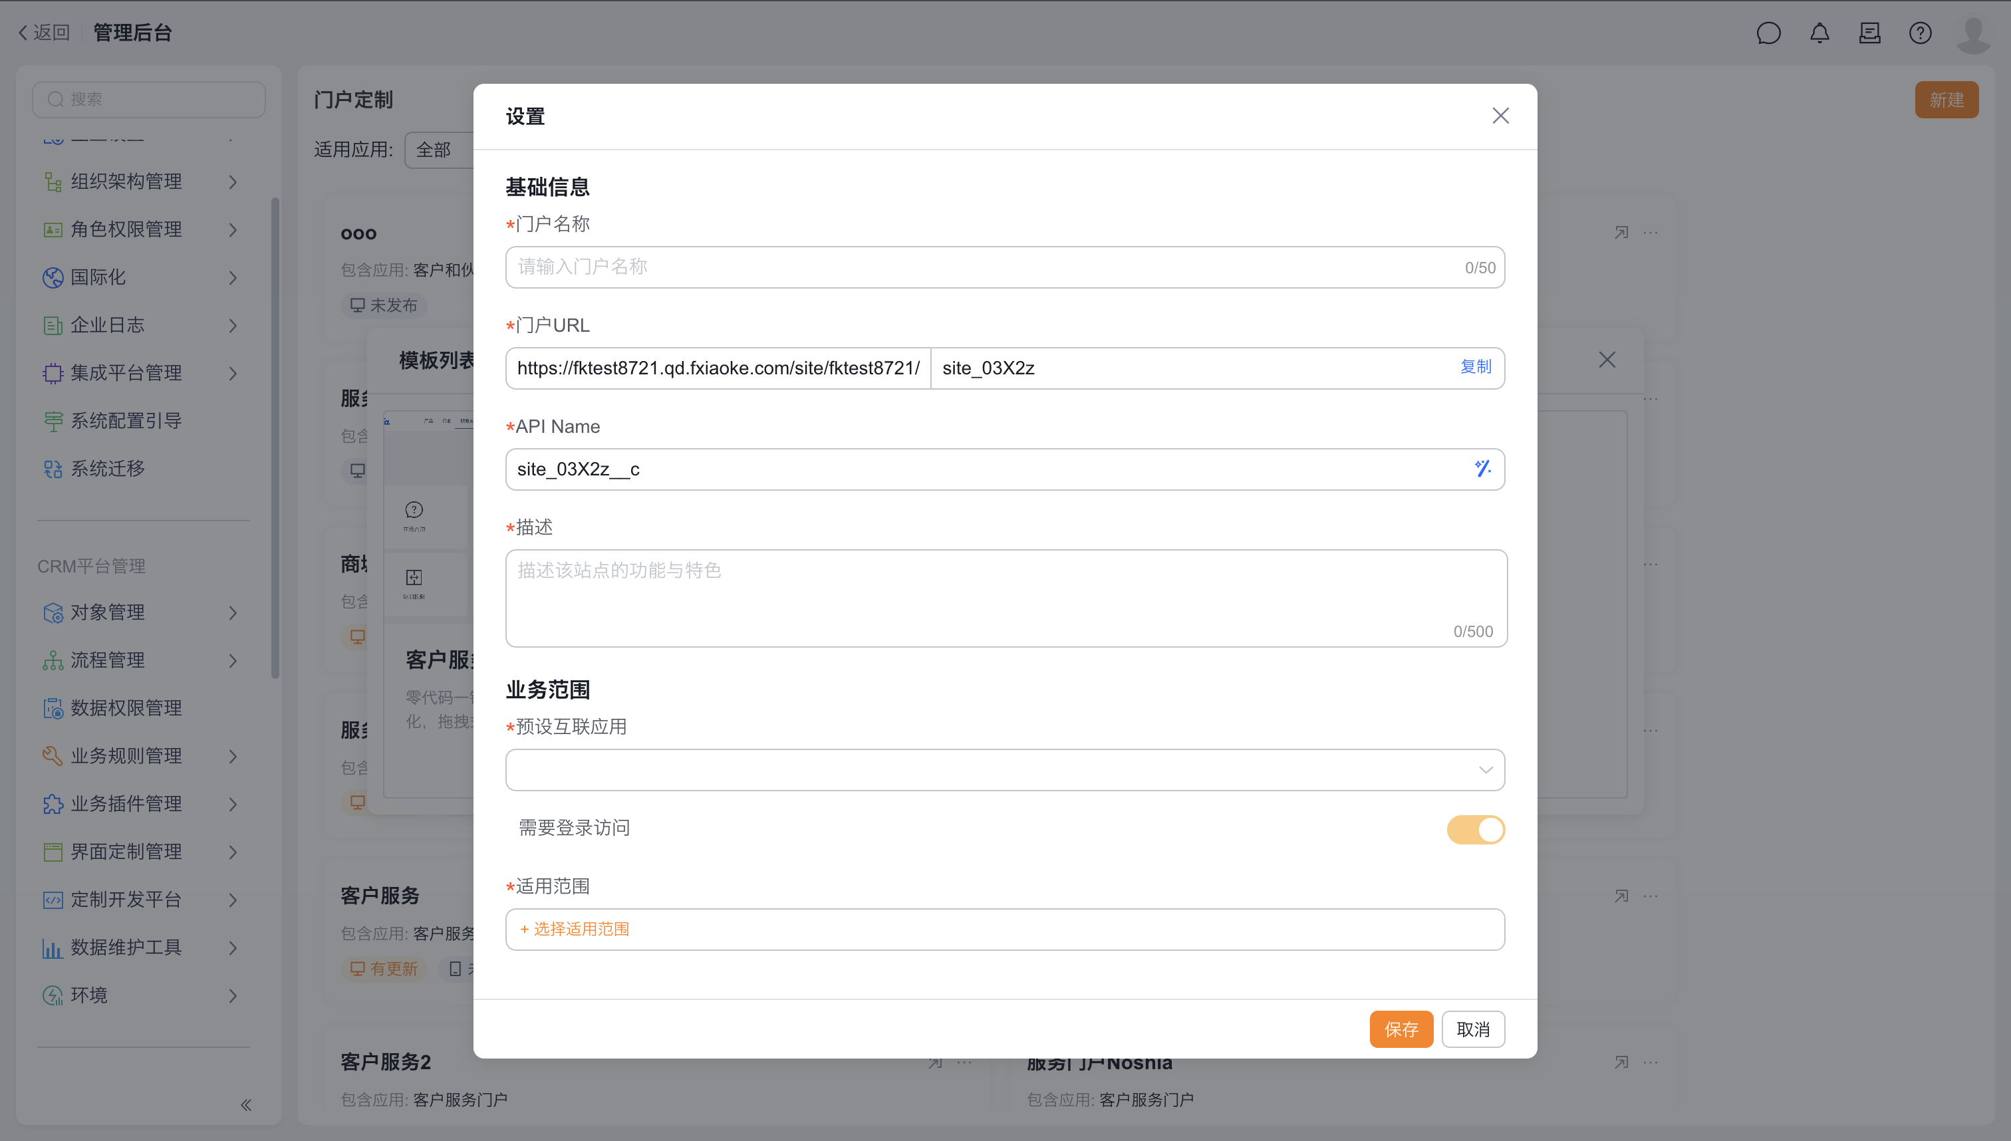
Task: Collapse the sidebar with double-chevron icon
Action: [x=246, y=1105]
